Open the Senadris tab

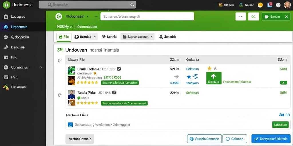point(168,37)
